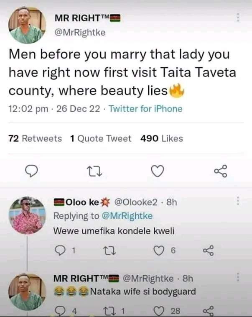
Task: Like the main tweet with heart icon
Action: coord(158,171)
